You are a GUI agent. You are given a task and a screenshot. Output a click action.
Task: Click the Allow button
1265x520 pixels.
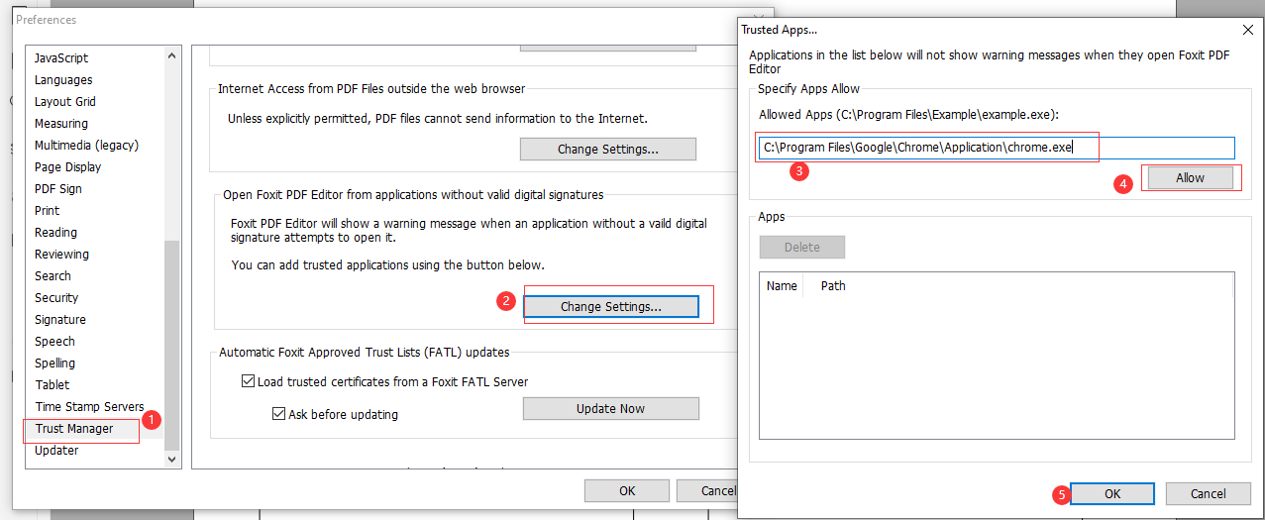[x=1190, y=178]
